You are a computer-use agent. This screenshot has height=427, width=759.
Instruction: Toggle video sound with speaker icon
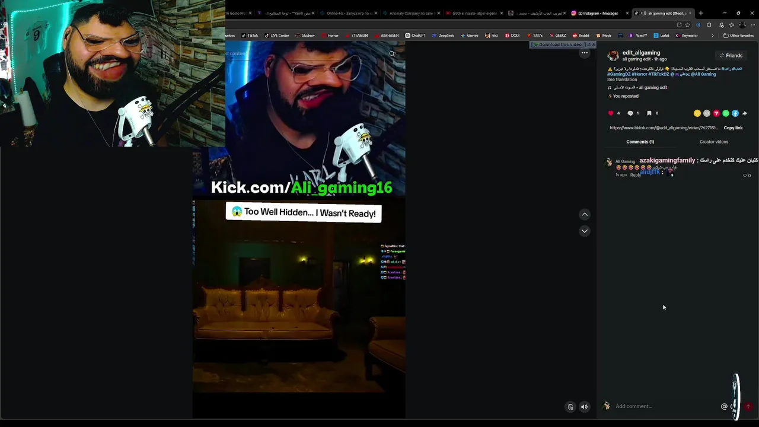(x=584, y=407)
